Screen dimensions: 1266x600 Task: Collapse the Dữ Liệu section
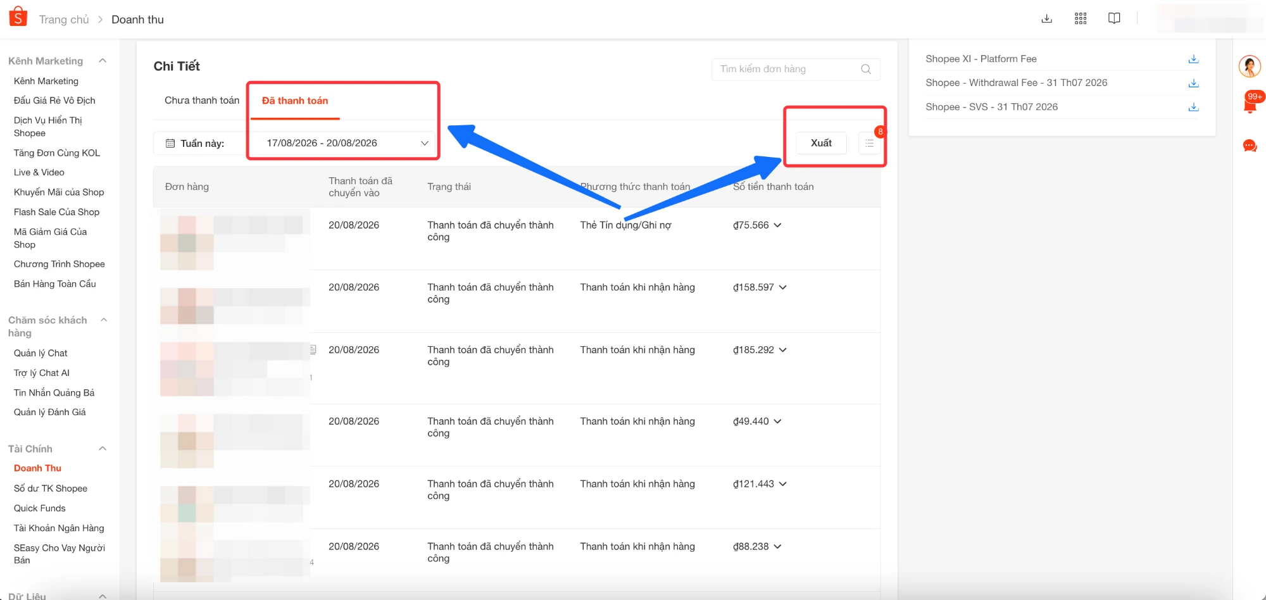point(103,596)
